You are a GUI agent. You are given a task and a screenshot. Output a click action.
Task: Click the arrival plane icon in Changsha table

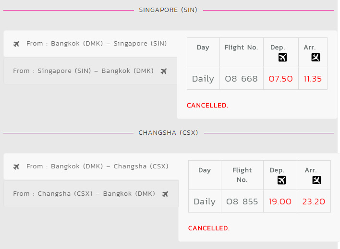pyautogui.click(x=316, y=180)
